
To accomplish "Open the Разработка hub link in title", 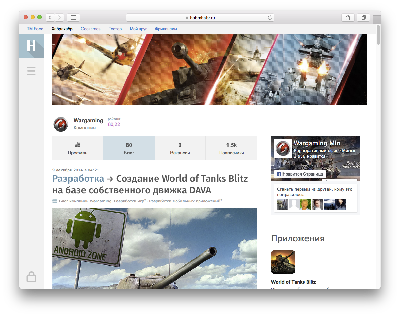I will click(78, 179).
